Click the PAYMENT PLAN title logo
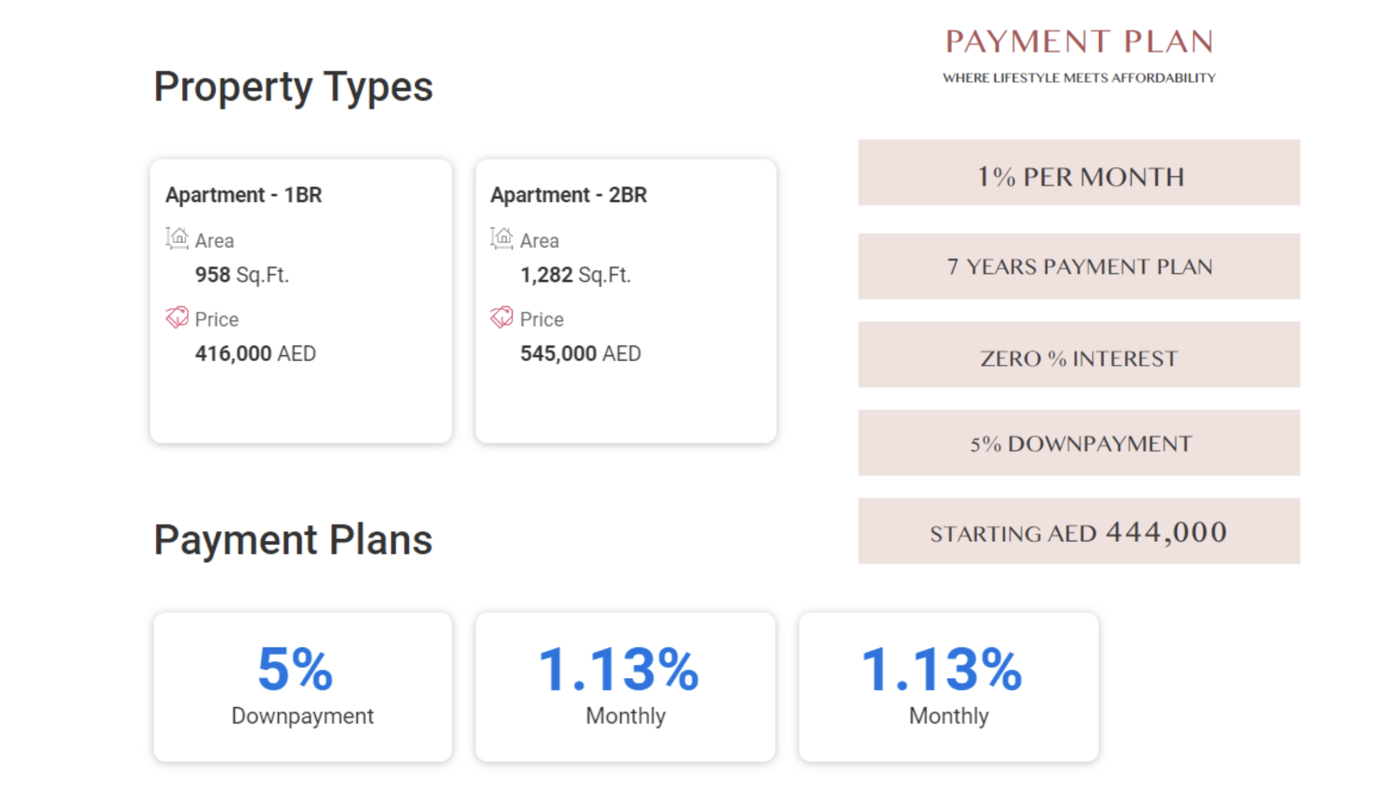1382x796 pixels. [x=1079, y=43]
